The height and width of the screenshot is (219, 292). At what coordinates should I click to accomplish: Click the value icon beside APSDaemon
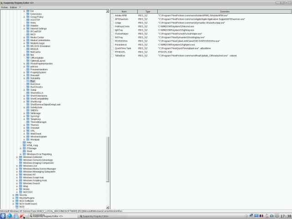(x=113, y=19)
